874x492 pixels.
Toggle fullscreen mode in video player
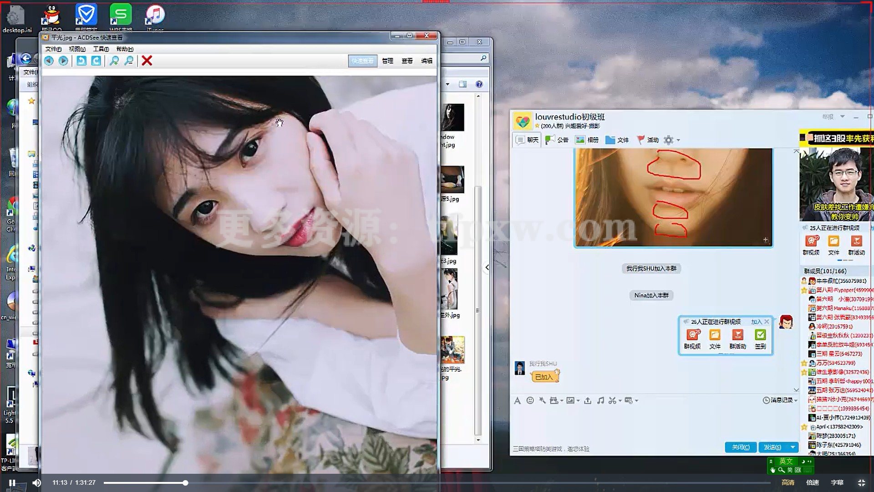coord(861,482)
